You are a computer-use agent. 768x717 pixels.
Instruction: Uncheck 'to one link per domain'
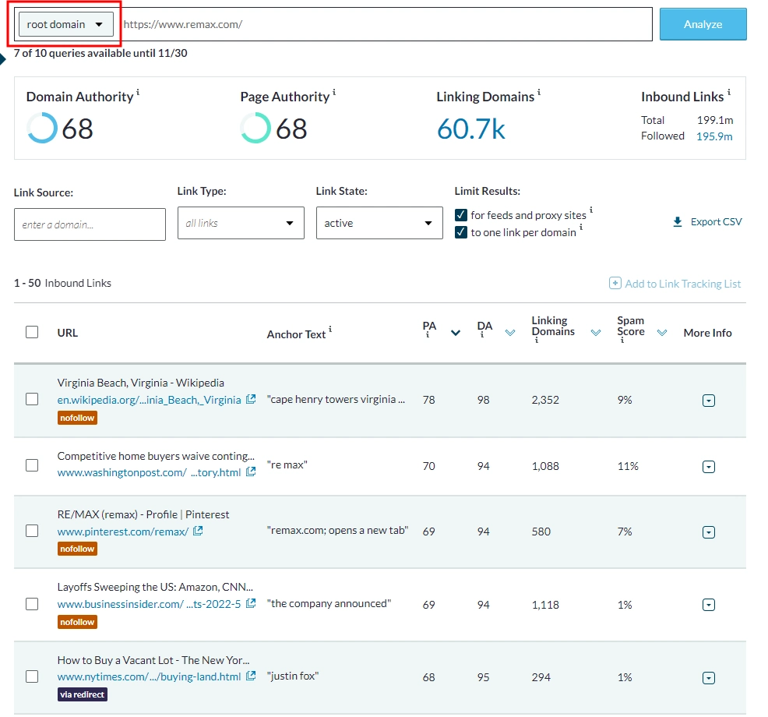461,231
